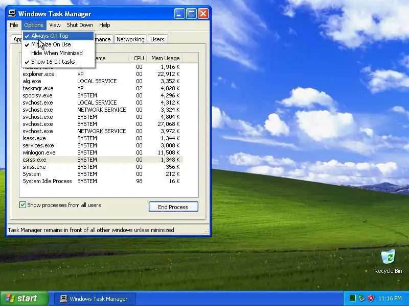The image size is (409, 306).
Task: Minimize the Task Manager window
Action: point(179,14)
